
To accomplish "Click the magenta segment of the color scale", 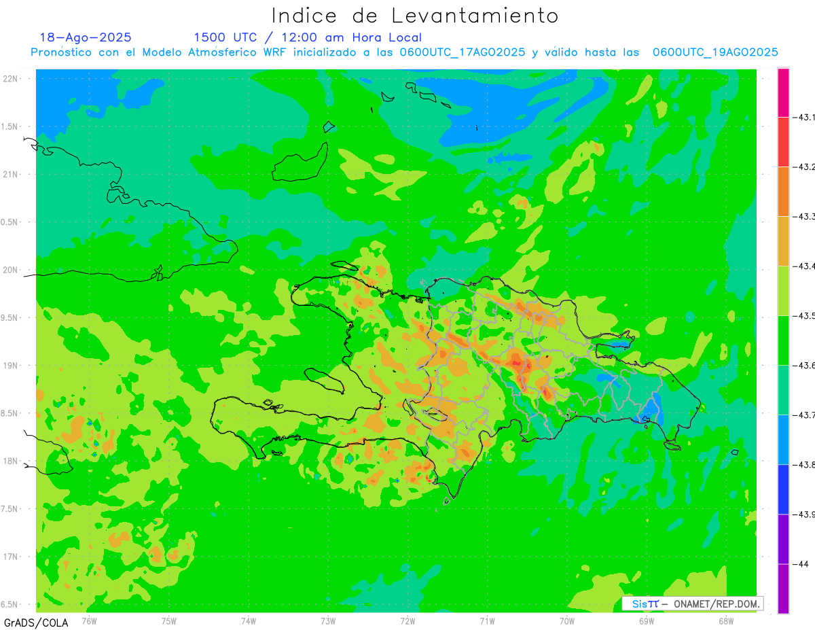I will tap(783, 92).
